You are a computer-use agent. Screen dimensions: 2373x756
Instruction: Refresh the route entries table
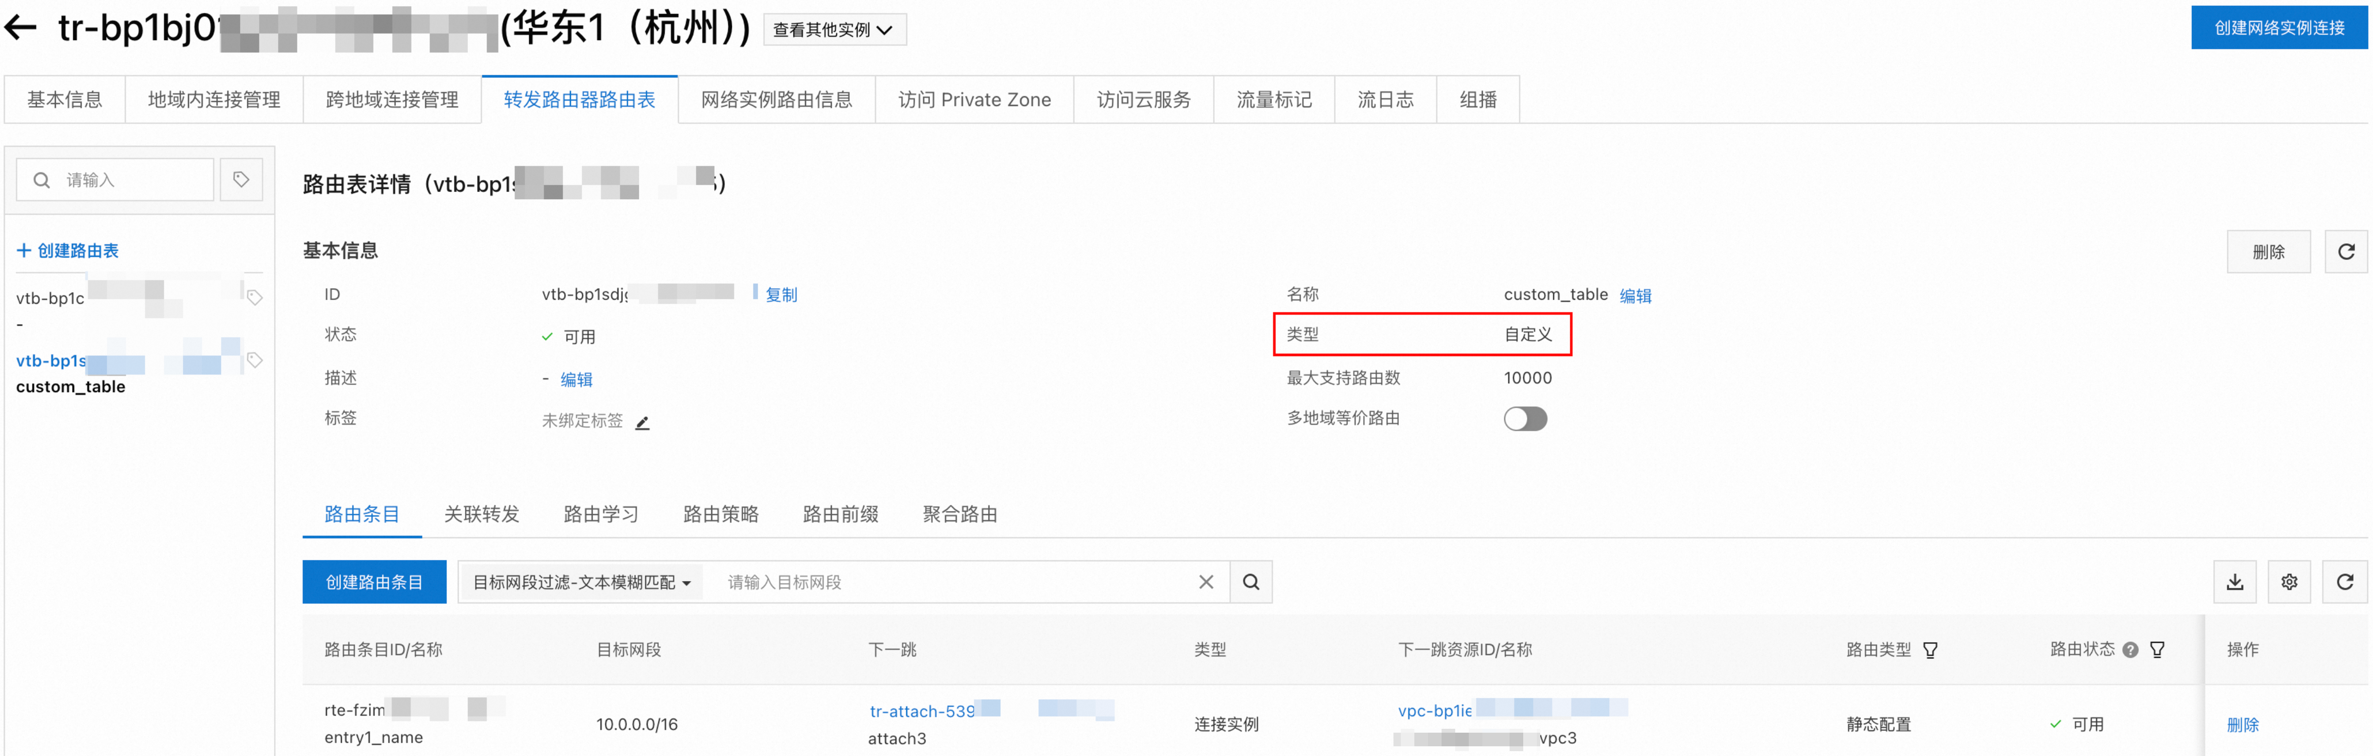click(x=2344, y=582)
